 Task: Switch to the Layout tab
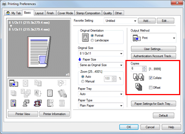point(39,13)
